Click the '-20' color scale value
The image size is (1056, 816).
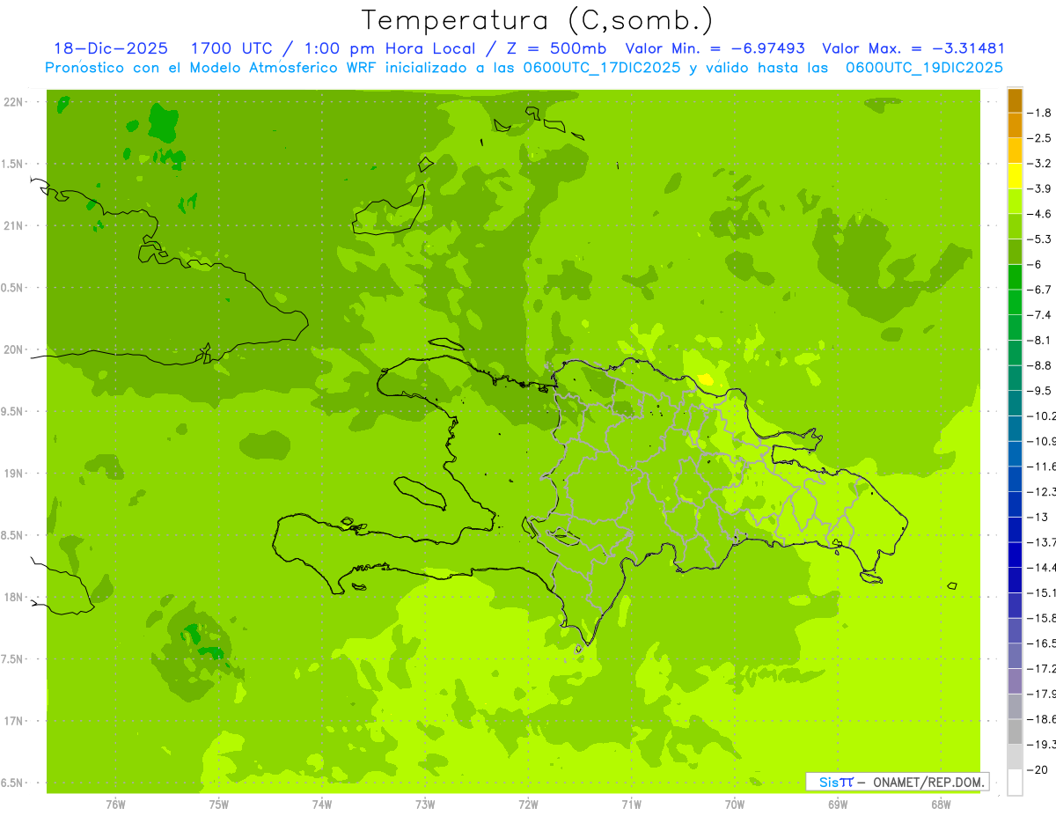[1038, 769]
